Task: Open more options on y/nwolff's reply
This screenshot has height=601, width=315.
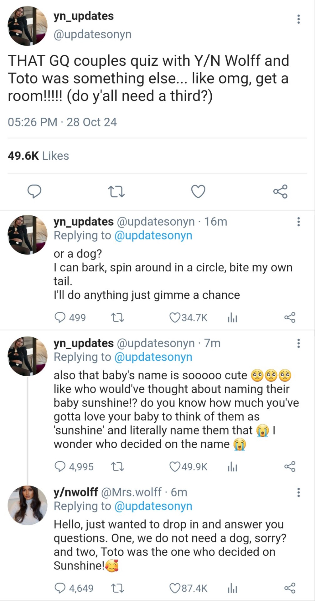Action: pos(298,492)
